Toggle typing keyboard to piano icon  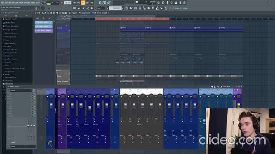pyautogui.click(x=74, y=8)
